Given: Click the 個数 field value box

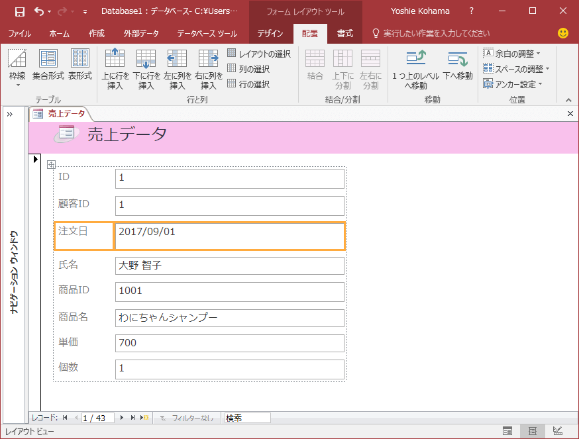Looking at the screenshot, I should 230,369.
